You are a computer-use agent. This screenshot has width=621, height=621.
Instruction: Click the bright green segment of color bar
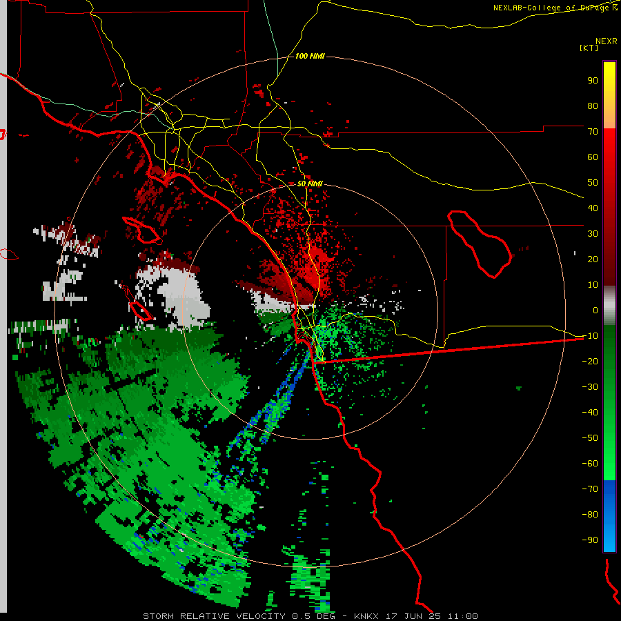point(609,402)
